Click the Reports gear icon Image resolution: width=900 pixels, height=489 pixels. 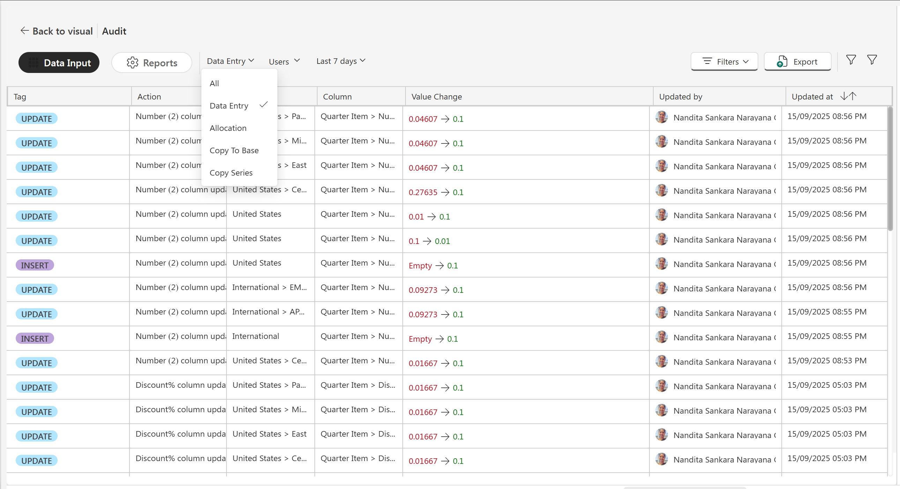(132, 62)
